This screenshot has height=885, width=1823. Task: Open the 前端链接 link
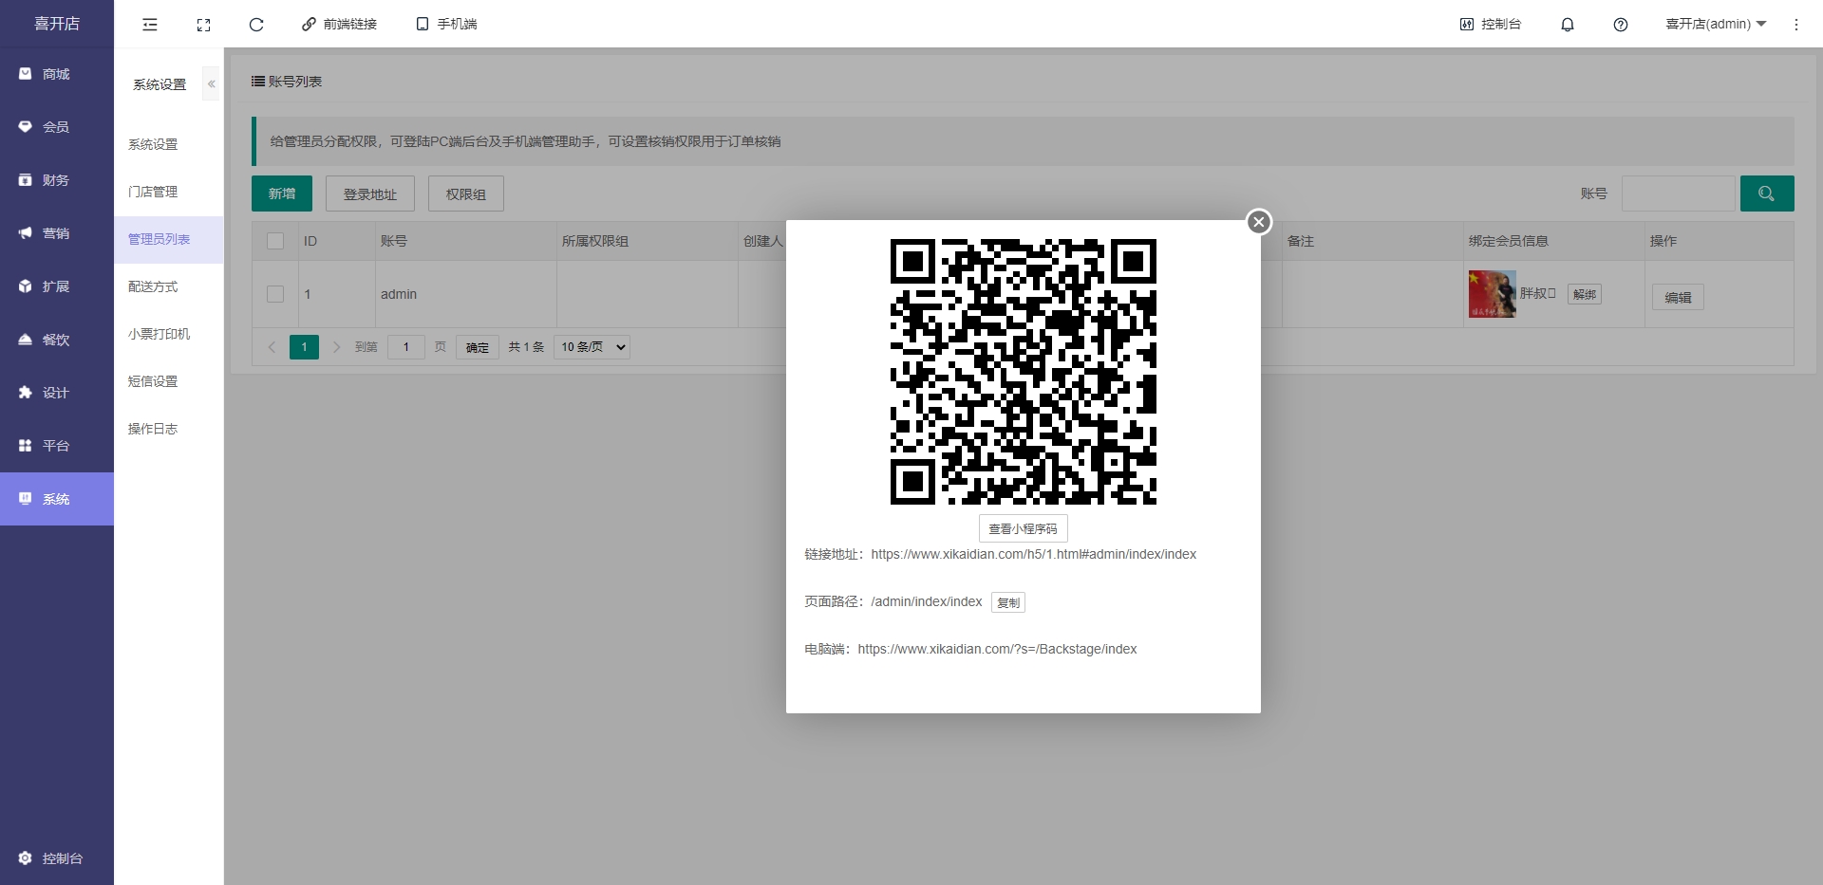339,25
